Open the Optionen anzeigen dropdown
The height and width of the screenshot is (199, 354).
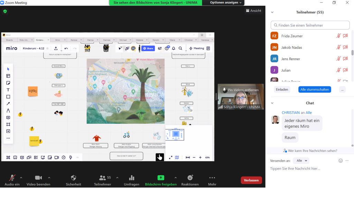pyautogui.click(x=225, y=2)
